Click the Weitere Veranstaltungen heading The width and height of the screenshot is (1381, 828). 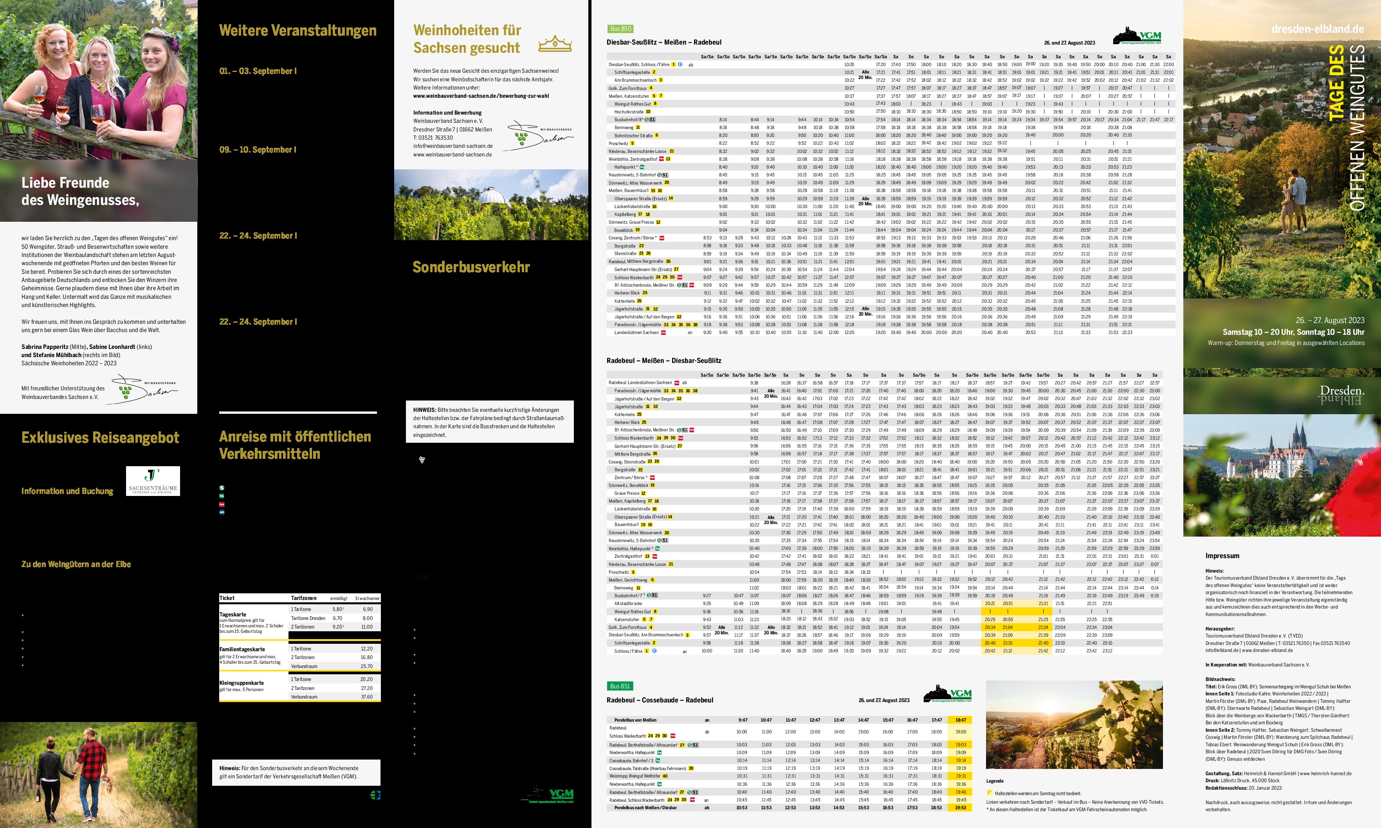click(297, 30)
